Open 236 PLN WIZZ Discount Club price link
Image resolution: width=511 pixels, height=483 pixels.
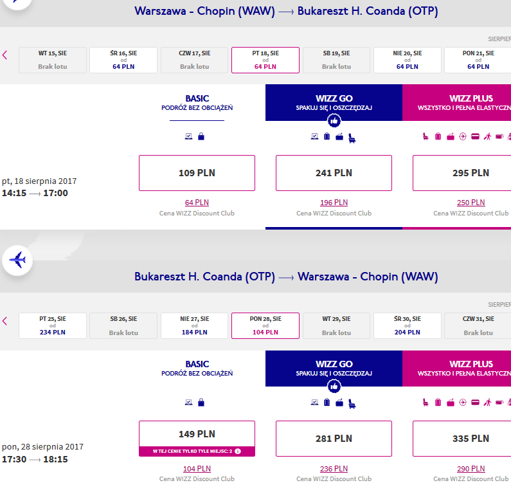(x=334, y=469)
